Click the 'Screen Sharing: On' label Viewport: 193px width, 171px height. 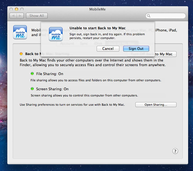(52, 89)
